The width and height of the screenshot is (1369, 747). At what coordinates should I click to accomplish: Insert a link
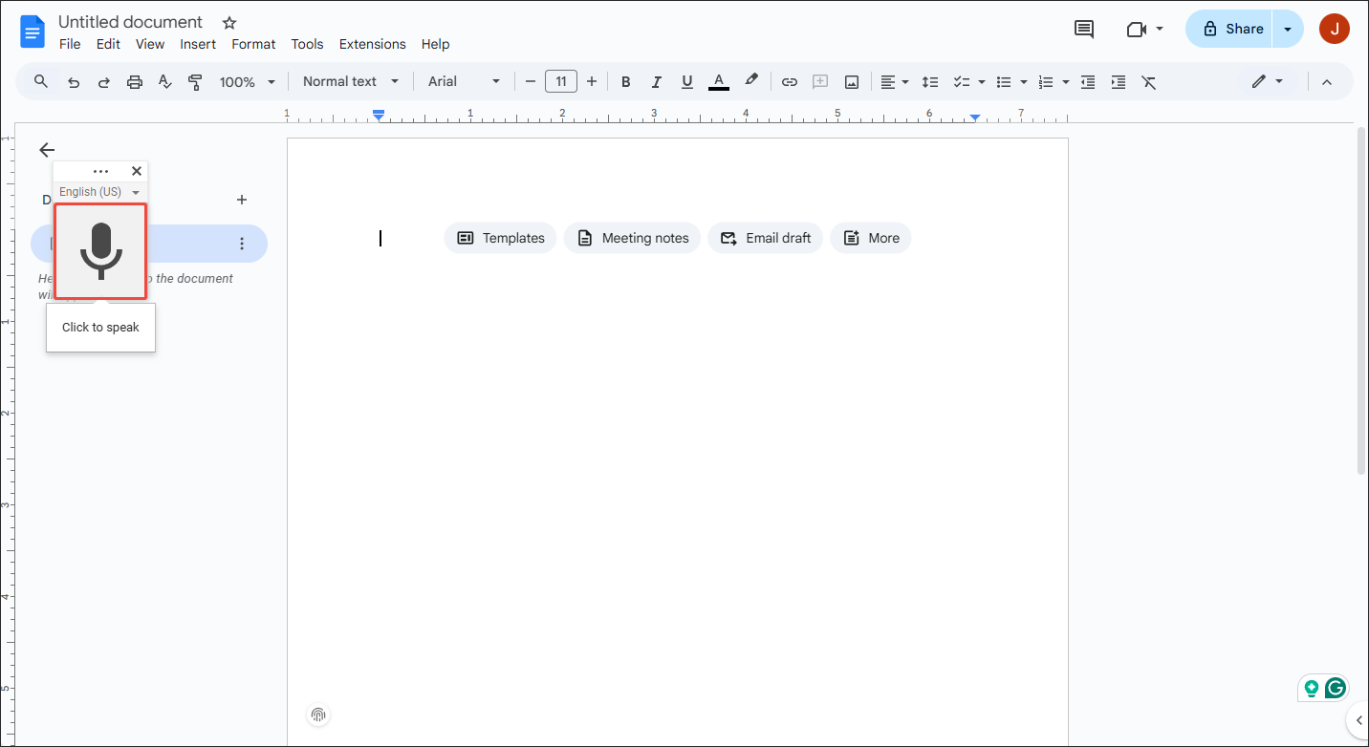coord(790,81)
